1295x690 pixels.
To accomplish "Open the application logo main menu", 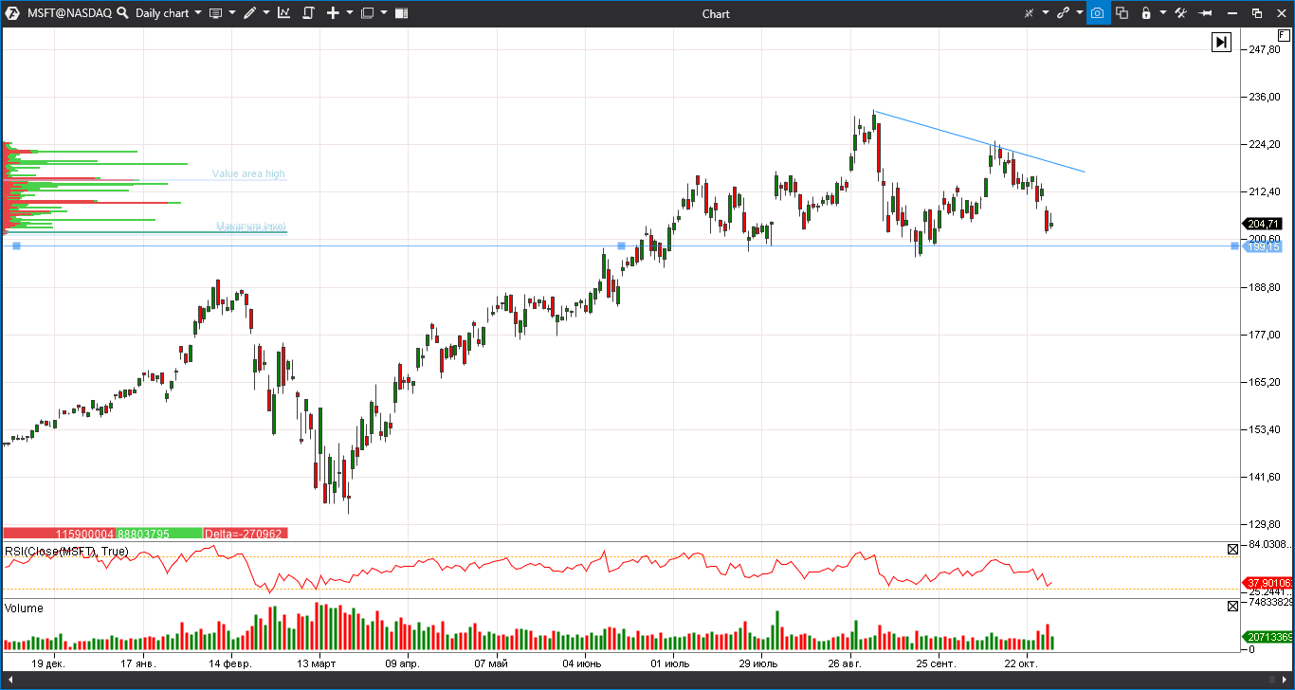I will 13,13.
